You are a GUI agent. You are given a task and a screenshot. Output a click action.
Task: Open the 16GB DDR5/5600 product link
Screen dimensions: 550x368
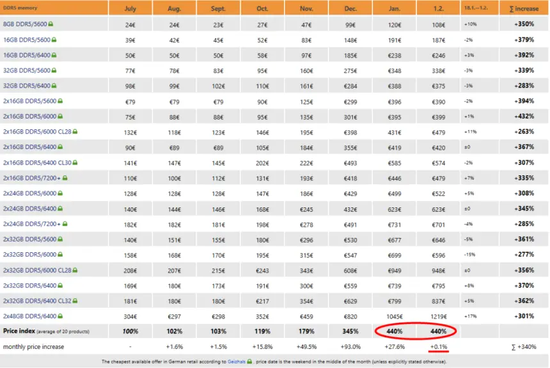(x=25, y=40)
